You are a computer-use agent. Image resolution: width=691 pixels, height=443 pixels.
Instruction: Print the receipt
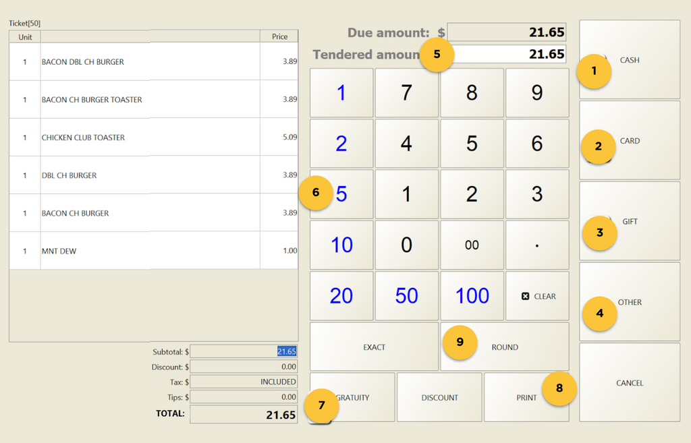[526, 397]
